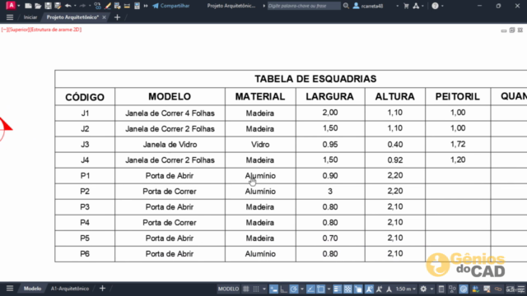The height and width of the screenshot is (296, 527).
Task: Toggle selection cycling icon
Action: [358, 289]
